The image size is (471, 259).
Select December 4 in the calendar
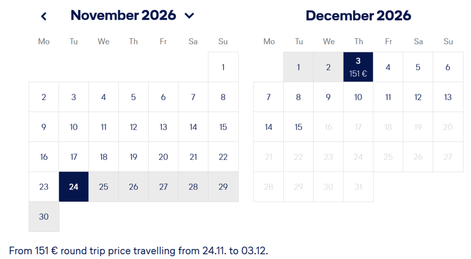[388, 67]
